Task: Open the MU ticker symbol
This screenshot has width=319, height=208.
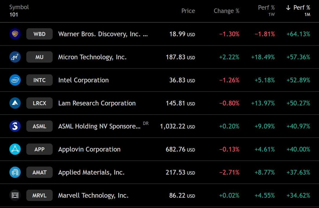Action: point(39,57)
